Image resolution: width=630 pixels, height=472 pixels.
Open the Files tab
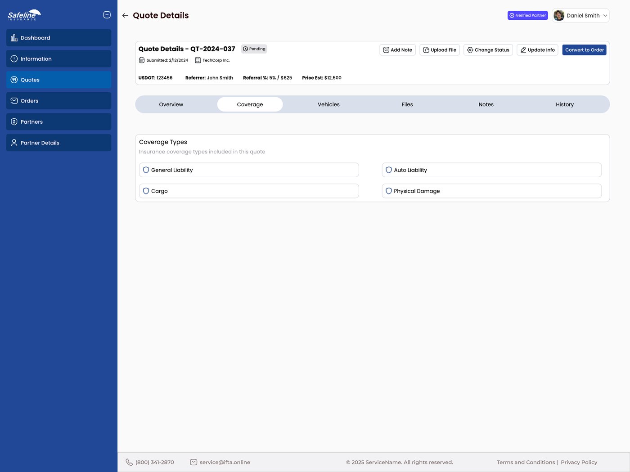pyautogui.click(x=407, y=104)
